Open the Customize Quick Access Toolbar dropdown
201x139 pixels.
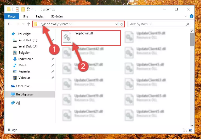click(36, 9)
